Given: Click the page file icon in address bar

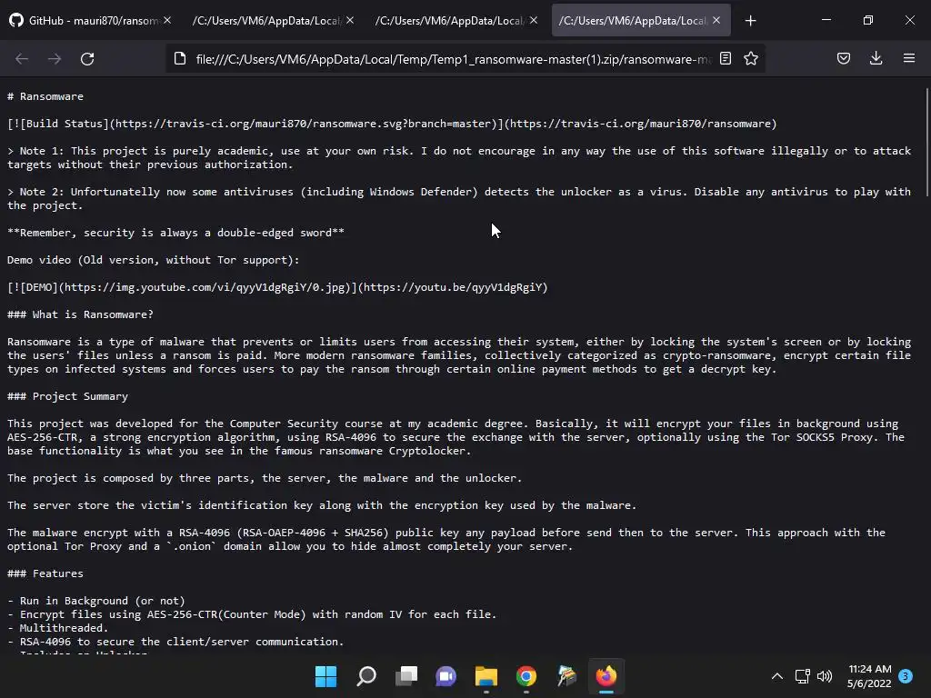Looking at the screenshot, I should [180, 58].
